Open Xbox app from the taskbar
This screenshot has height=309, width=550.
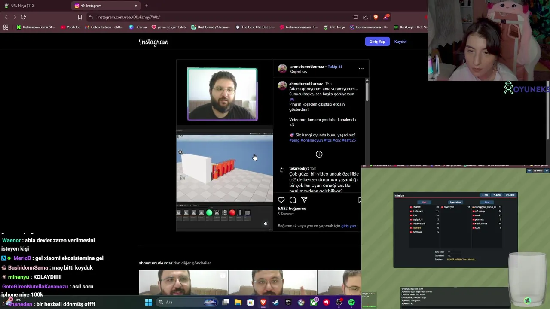coord(314,302)
